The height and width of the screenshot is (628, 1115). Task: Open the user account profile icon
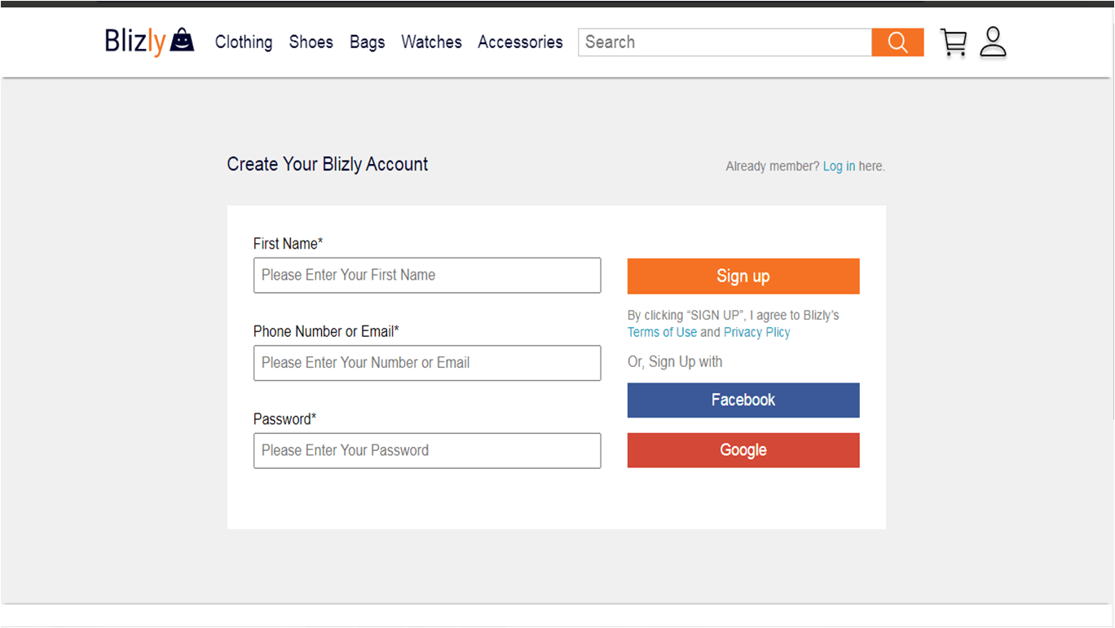tap(993, 42)
